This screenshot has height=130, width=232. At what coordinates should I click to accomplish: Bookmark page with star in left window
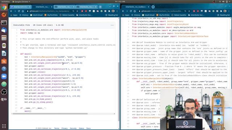pyautogui.click(x=77, y=11)
